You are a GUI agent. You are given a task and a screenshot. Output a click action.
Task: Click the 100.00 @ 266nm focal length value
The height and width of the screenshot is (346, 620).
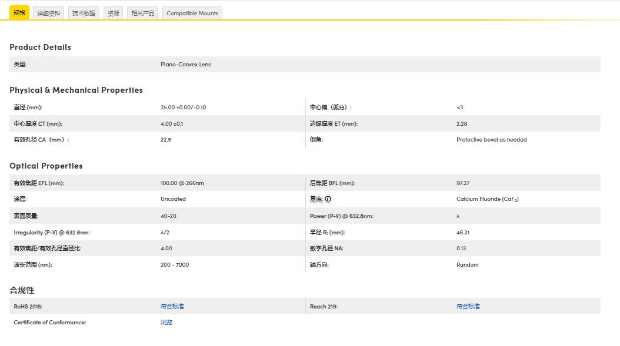pyautogui.click(x=182, y=183)
